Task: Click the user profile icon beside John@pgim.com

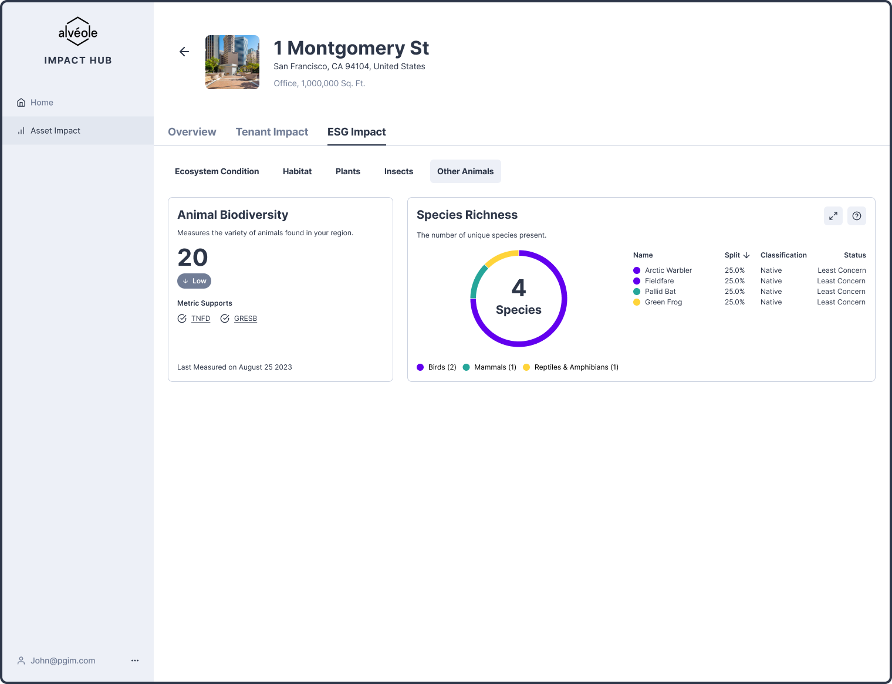Action: click(x=21, y=661)
